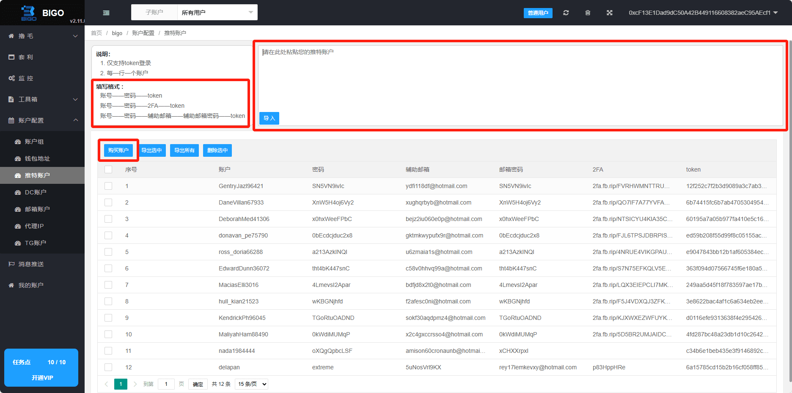Click the window icon beside 套利
This screenshot has height=393, width=792.
[11, 57]
